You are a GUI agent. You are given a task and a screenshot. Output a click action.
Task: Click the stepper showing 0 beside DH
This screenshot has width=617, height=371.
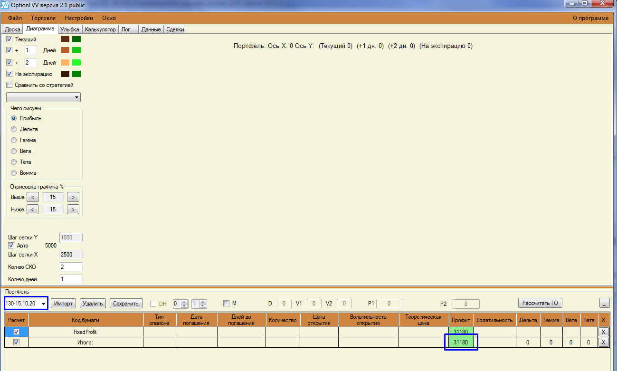(180, 304)
